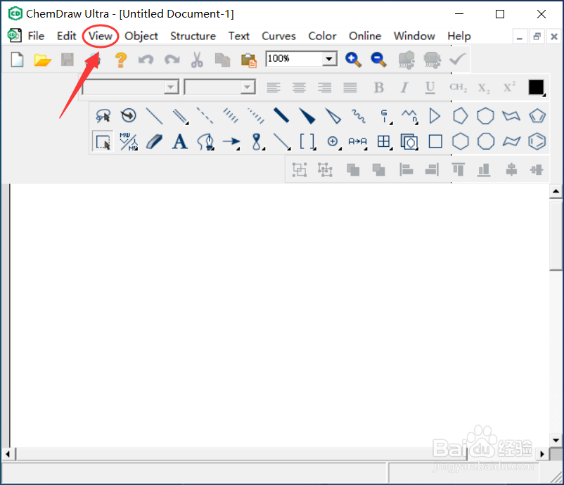The image size is (564, 485).
Task: Select the mass fragmentation MW tool
Action: (x=129, y=142)
